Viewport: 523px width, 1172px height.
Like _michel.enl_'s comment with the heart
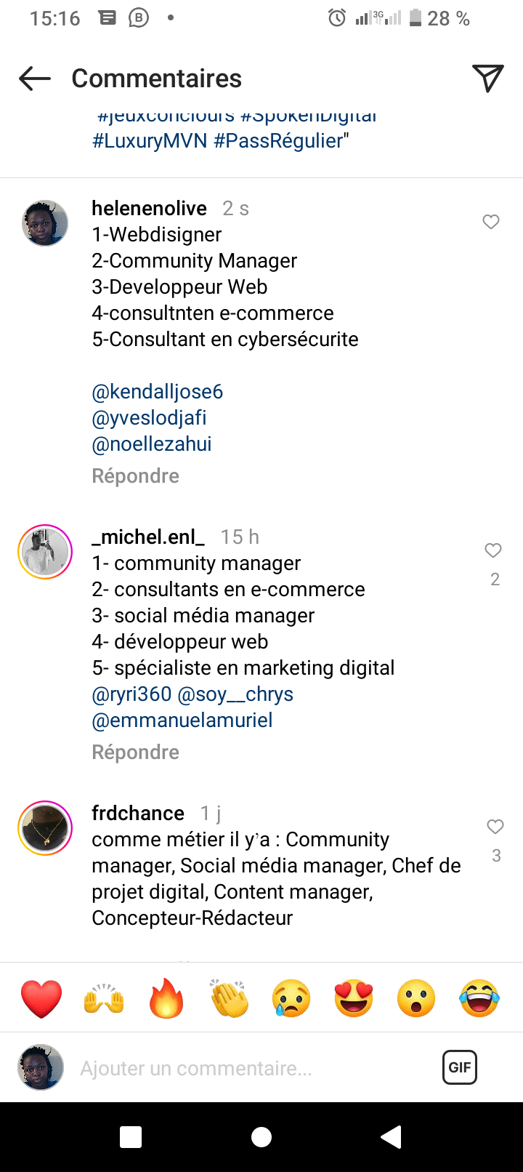tap(493, 550)
